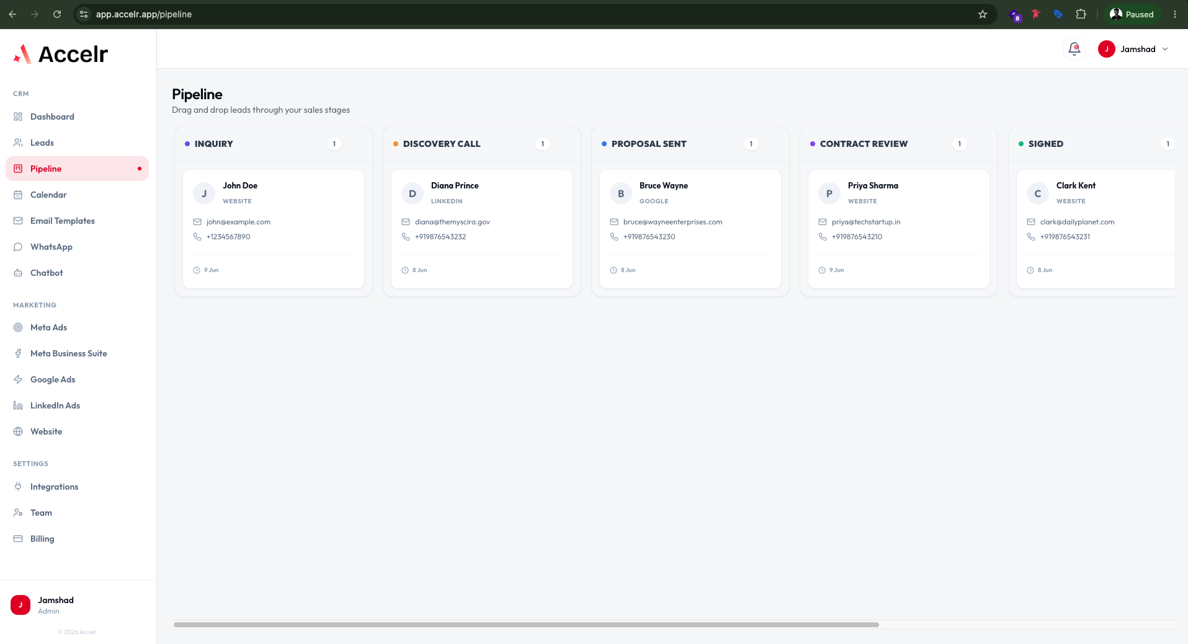The height and width of the screenshot is (644, 1188).
Task: Click the LINKEDIN source label
Action: 447,201
